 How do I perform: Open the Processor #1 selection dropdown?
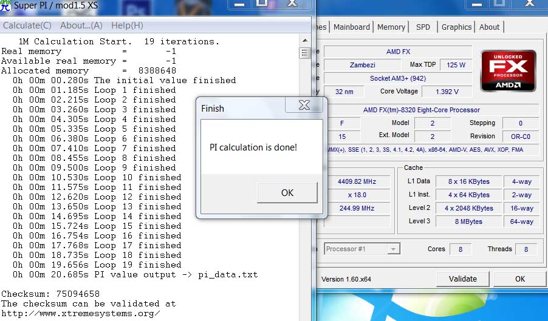point(361,249)
